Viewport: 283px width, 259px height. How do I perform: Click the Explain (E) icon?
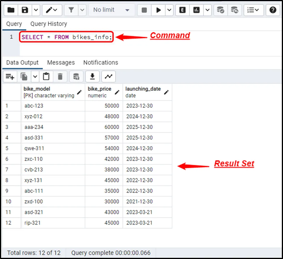coord(182,10)
